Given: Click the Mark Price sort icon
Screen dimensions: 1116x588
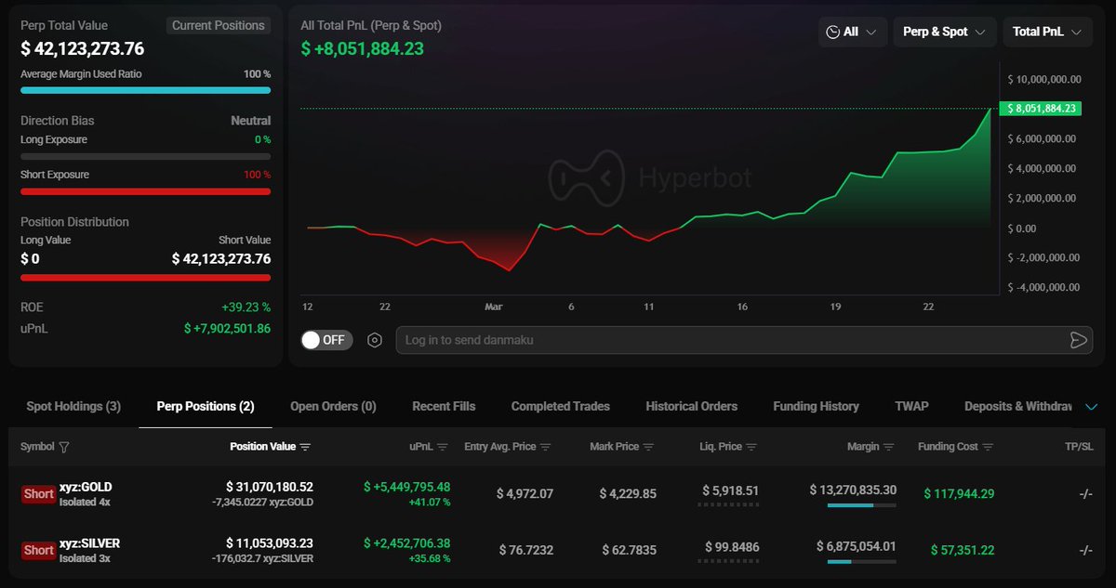Looking at the screenshot, I should coord(649,447).
